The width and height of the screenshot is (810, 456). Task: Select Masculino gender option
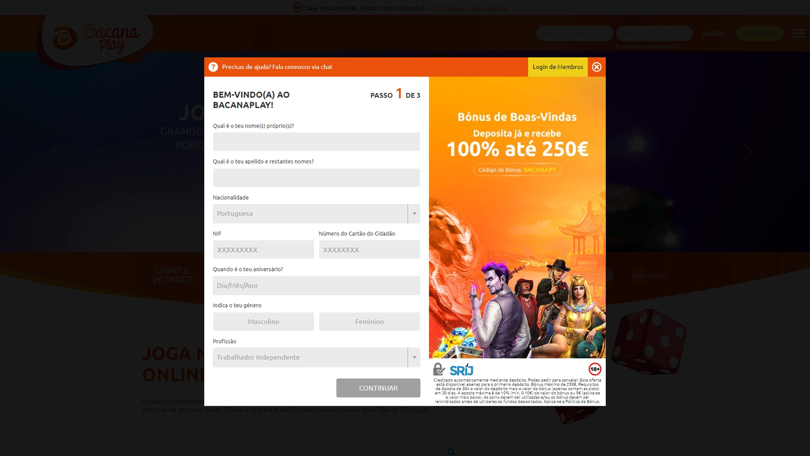tap(263, 322)
